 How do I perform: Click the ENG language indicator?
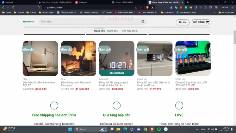pyautogui.click(x=203, y=129)
